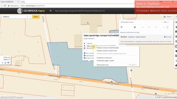Click the blue marker on Советская ул.
The width and height of the screenshot is (177, 99).
point(112,82)
